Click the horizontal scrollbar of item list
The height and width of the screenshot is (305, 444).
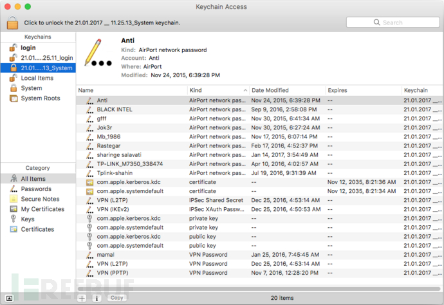[259, 288]
